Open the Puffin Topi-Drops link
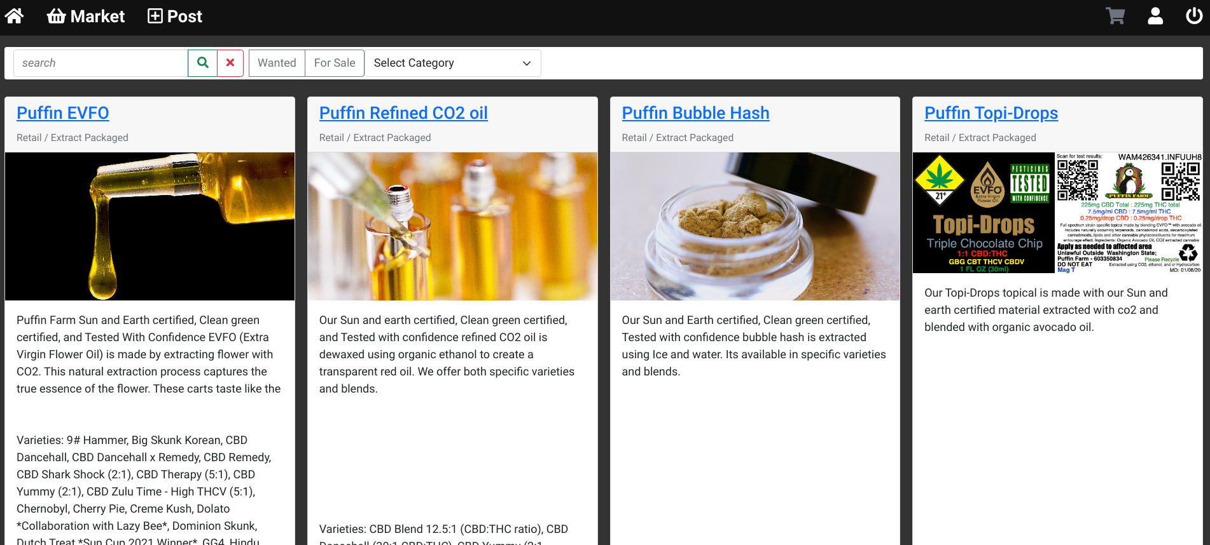This screenshot has height=545, width=1210. pyautogui.click(x=991, y=113)
